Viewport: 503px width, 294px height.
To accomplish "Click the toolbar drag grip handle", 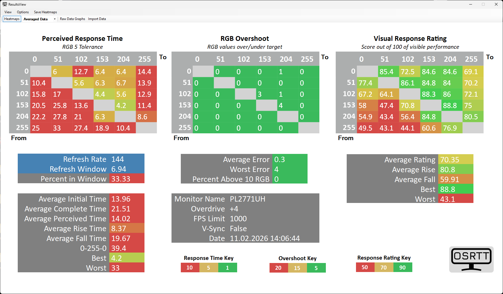I will pyautogui.click(x=2, y=19).
